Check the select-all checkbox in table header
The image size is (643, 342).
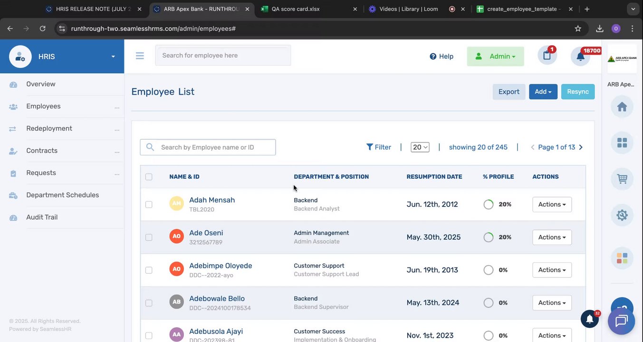click(149, 177)
